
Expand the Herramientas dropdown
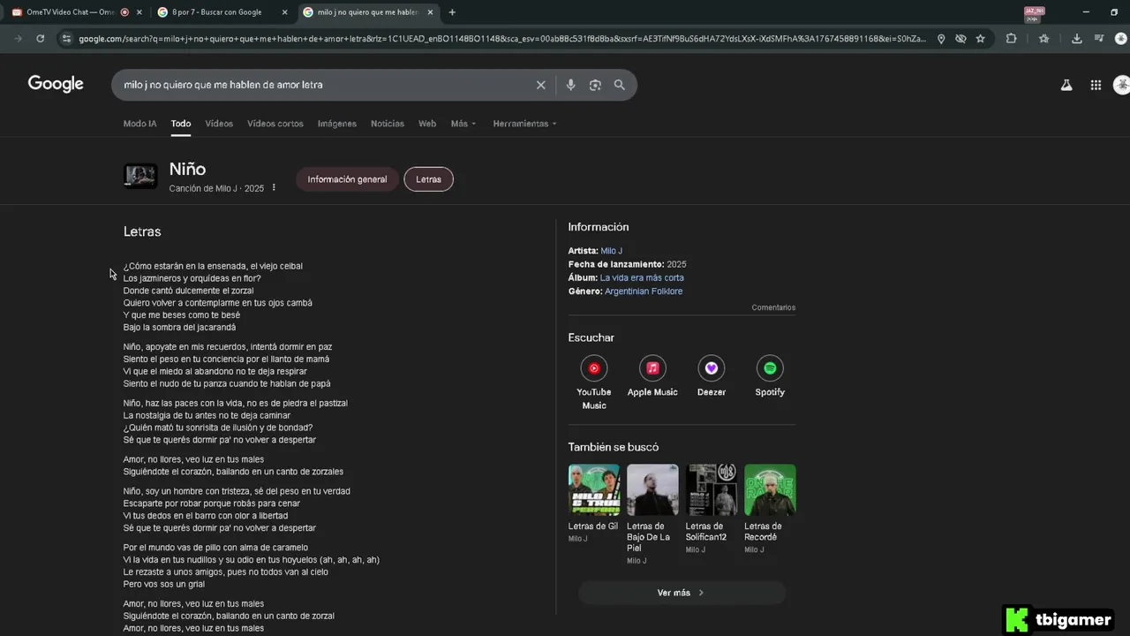tap(524, 124)
